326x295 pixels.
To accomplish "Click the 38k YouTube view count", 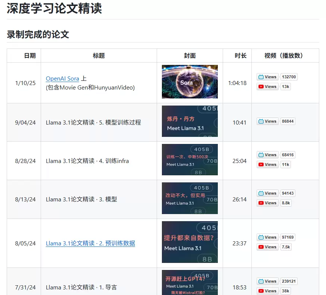I will [x=285, y=291].
